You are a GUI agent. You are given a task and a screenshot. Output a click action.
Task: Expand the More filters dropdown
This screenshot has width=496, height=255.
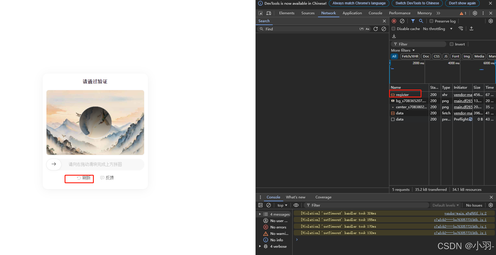point(403,50)
